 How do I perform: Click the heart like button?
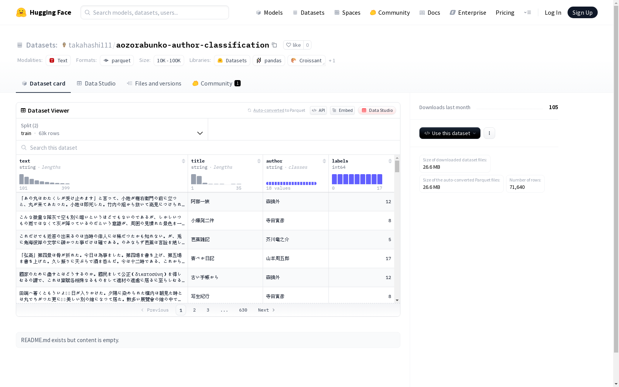point(293,45)
